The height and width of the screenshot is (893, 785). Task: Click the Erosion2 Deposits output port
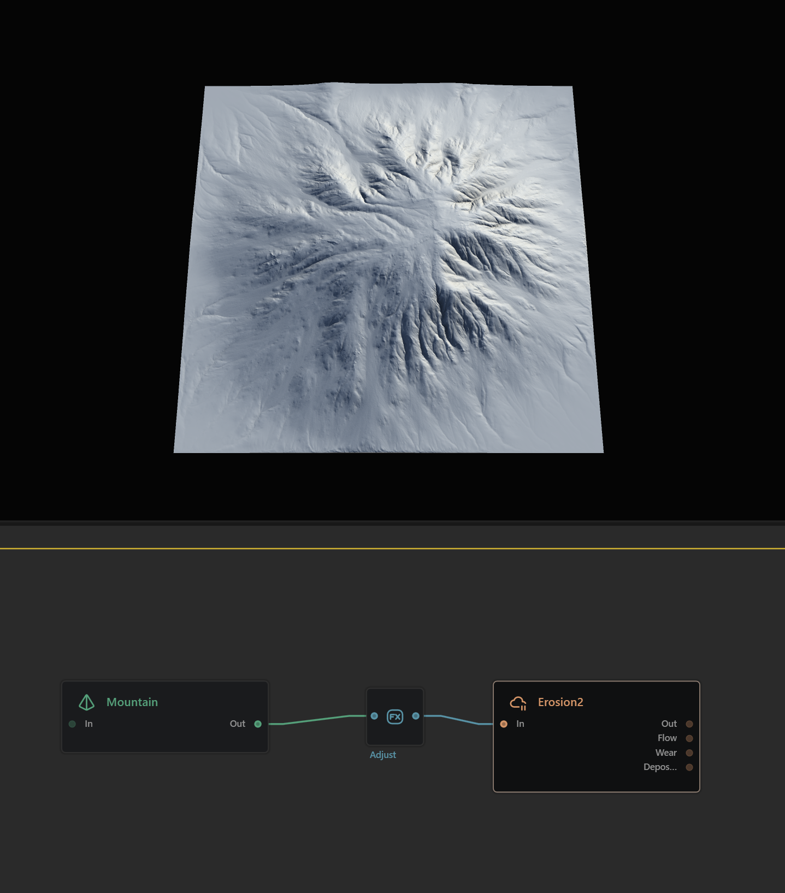689,767
